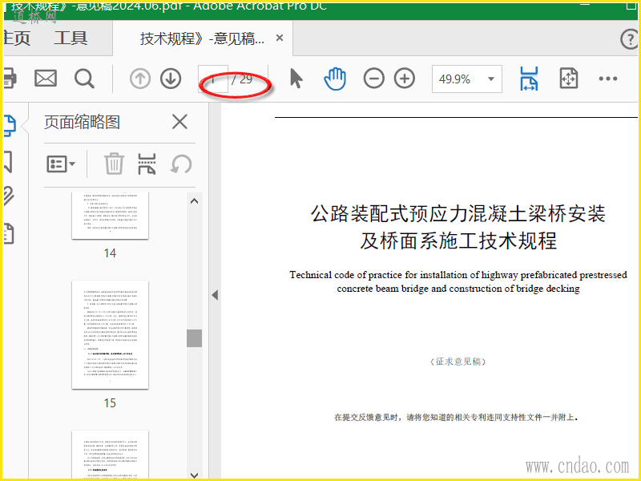Click the rotate pages icon
Screen dimensions: 641x481
coord(181,164)
